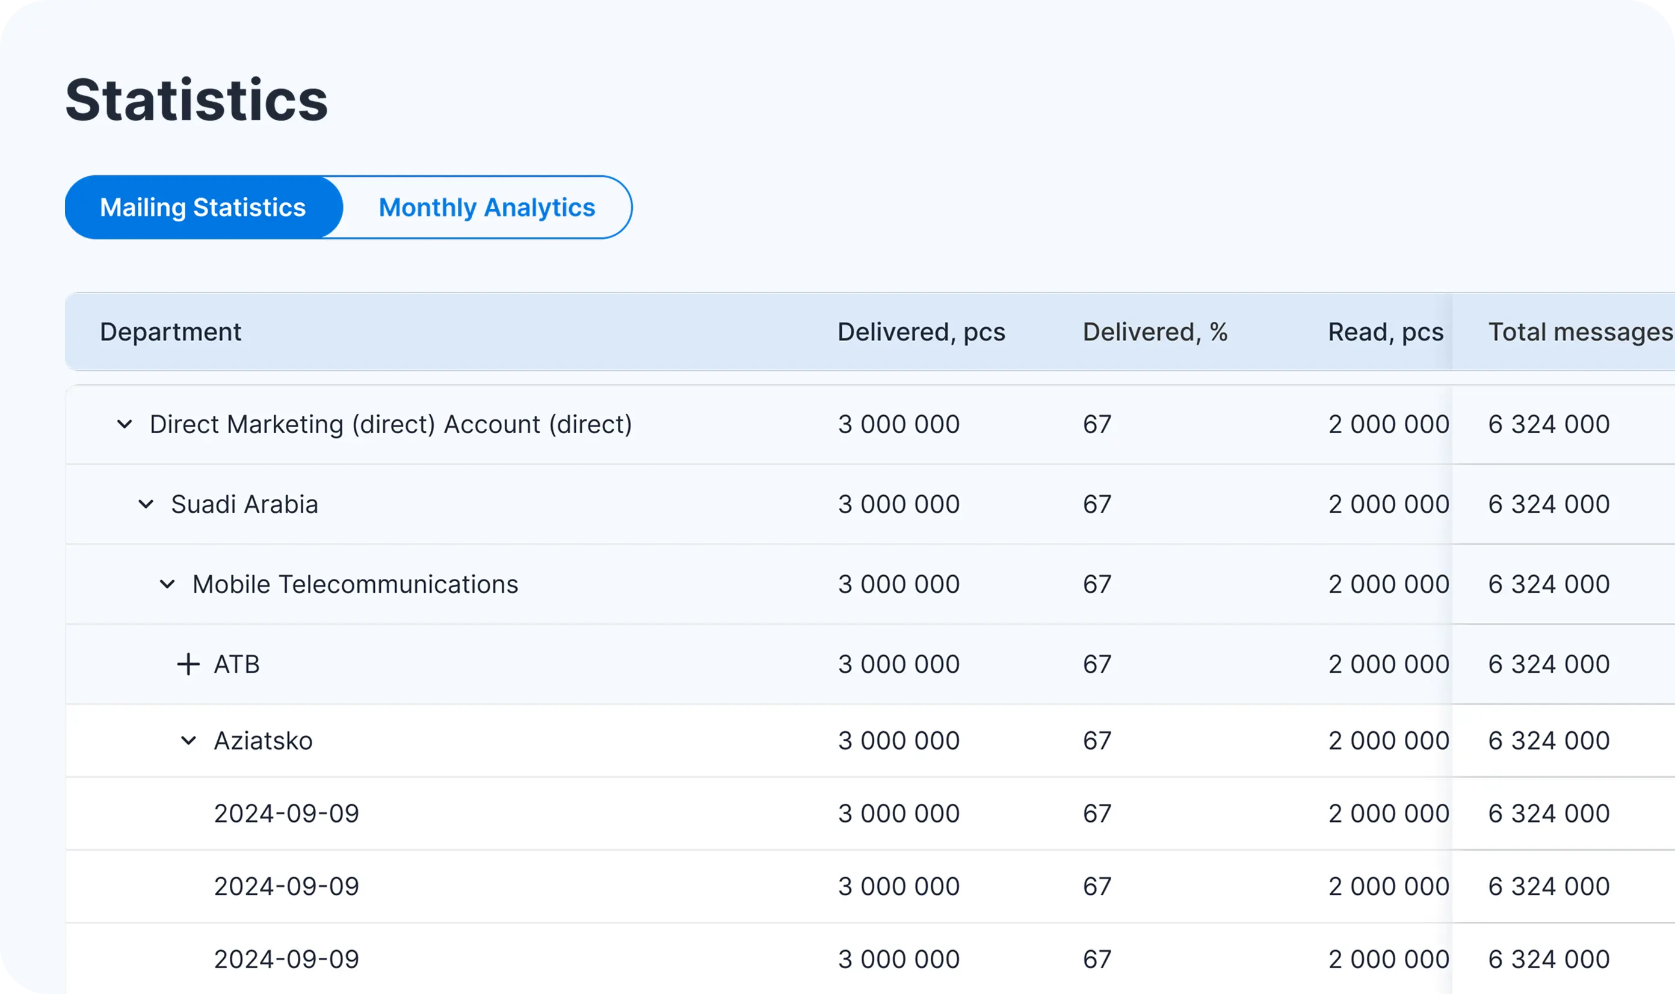Image resolution: width=1675 pixels, height=994 pixels.
Task: Expand the ATB department with the plus icon
Action: point(188,664)
